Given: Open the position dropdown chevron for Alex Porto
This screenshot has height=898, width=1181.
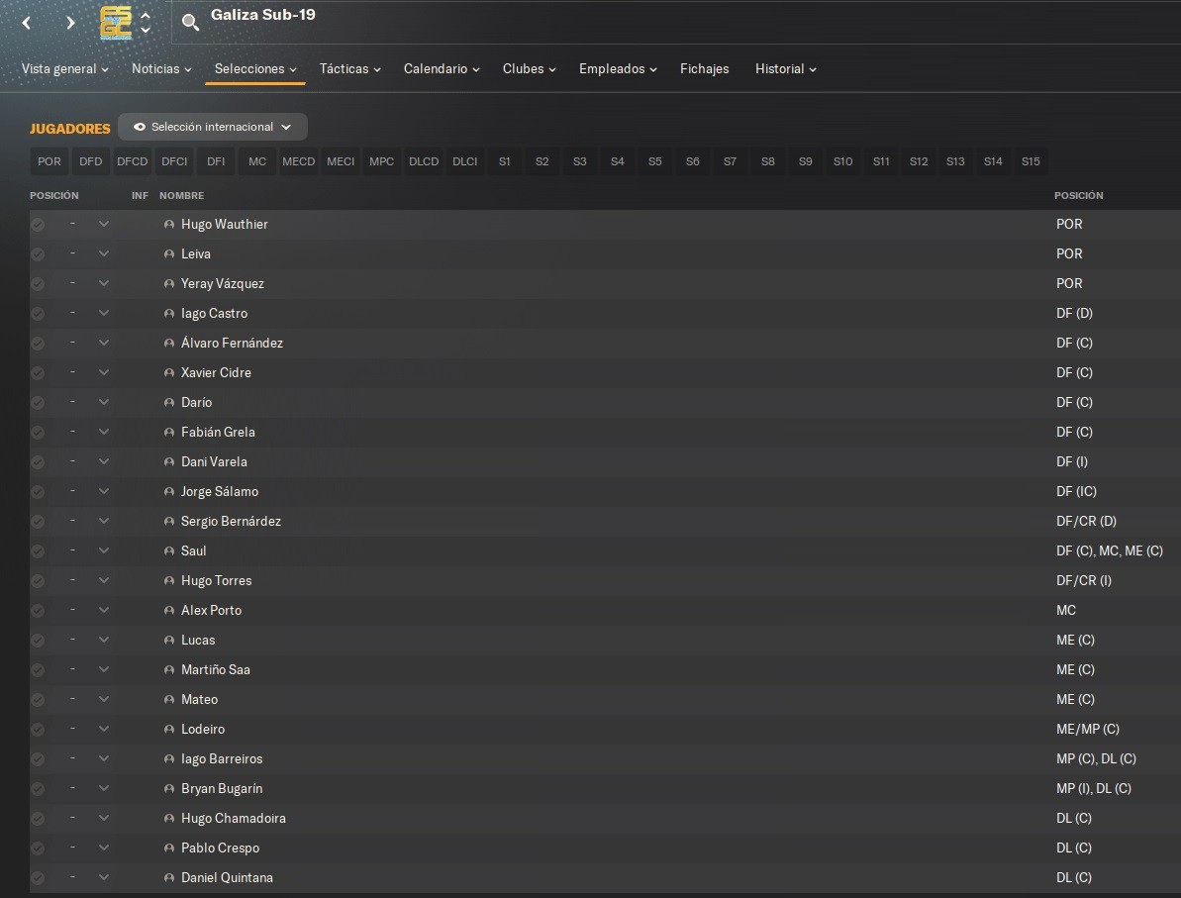Looking at the screenshot, I should coord(104,610).
